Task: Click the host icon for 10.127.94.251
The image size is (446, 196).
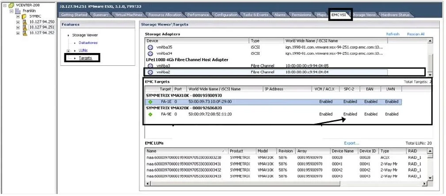Action: [x=24, y=27]
